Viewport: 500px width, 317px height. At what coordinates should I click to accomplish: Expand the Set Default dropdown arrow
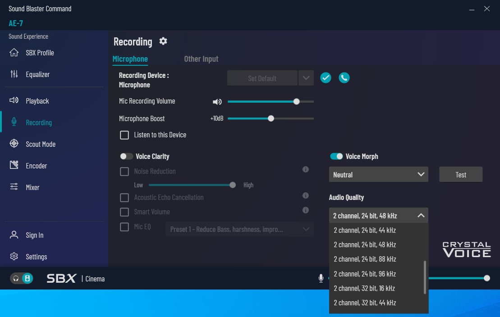[306, 78]
